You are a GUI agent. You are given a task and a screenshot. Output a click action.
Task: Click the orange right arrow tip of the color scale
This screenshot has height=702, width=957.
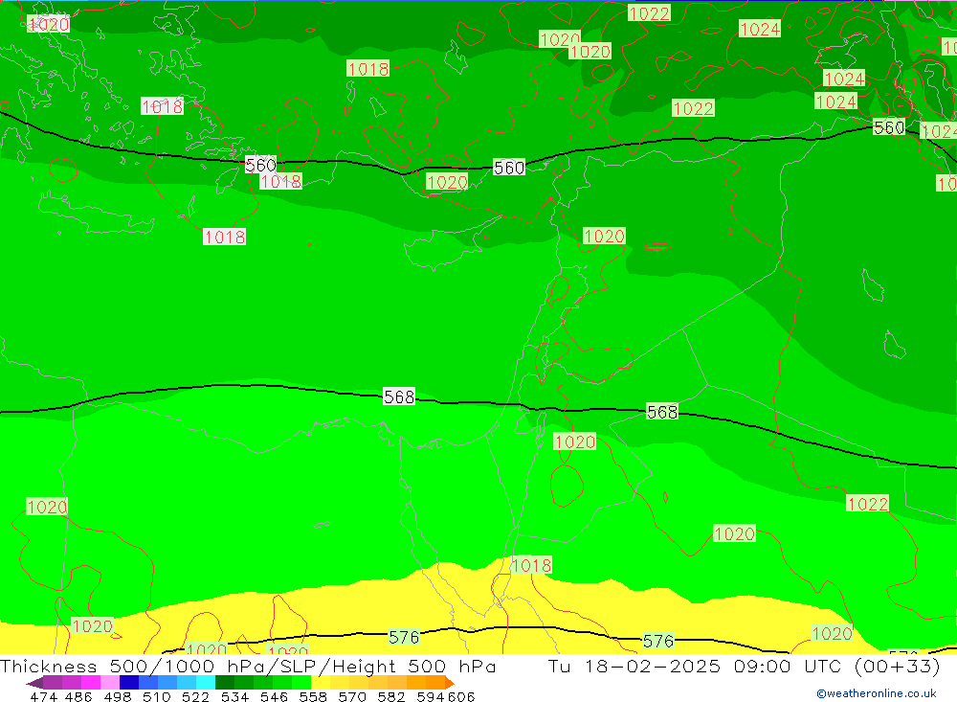click(449, 683)
